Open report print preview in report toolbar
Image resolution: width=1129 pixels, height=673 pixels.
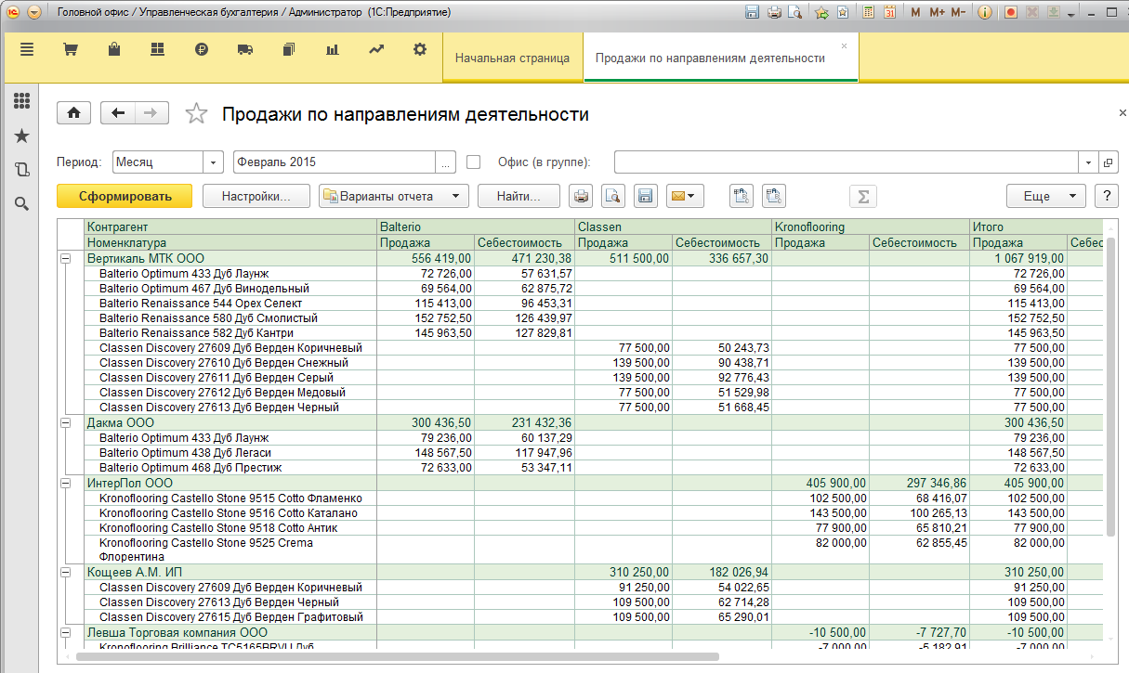[x=612, y=196]
